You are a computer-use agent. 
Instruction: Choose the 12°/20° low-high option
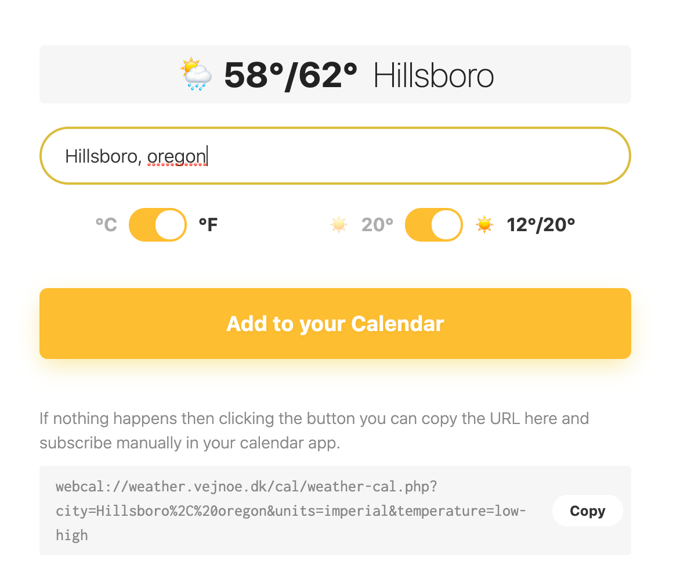pos(541,224)
